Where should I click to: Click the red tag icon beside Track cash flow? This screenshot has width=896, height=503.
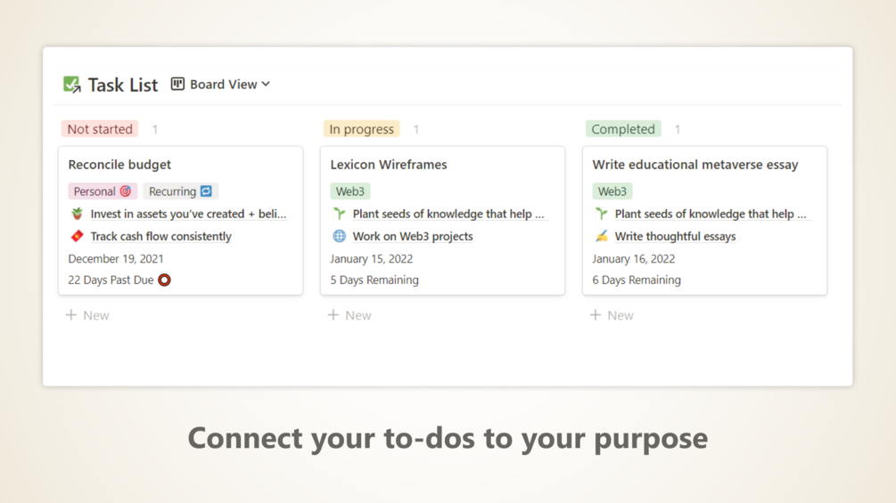pos(77,236)
